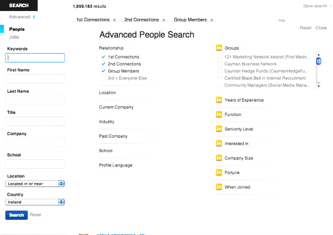
Task: Select People search type
Action: tap(17, 29)
